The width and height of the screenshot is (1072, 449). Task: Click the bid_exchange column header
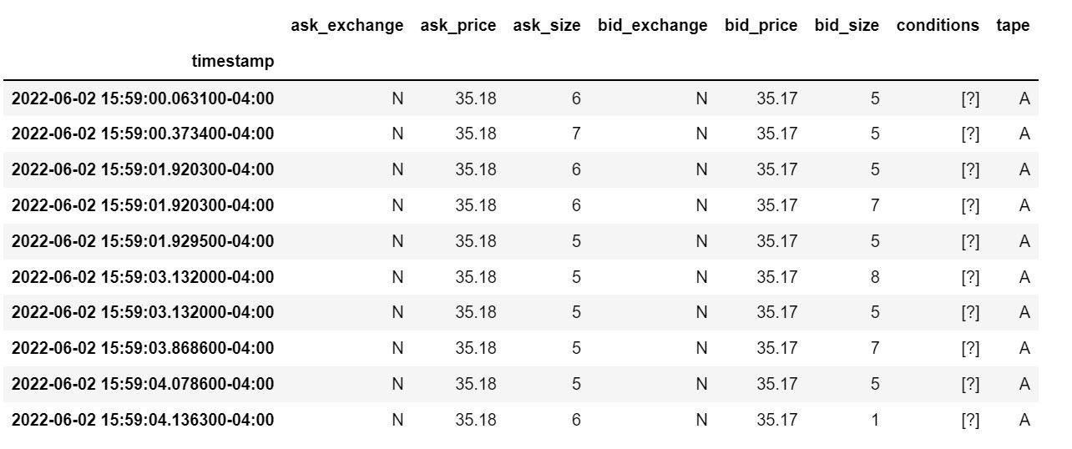(x=652, y=25)
